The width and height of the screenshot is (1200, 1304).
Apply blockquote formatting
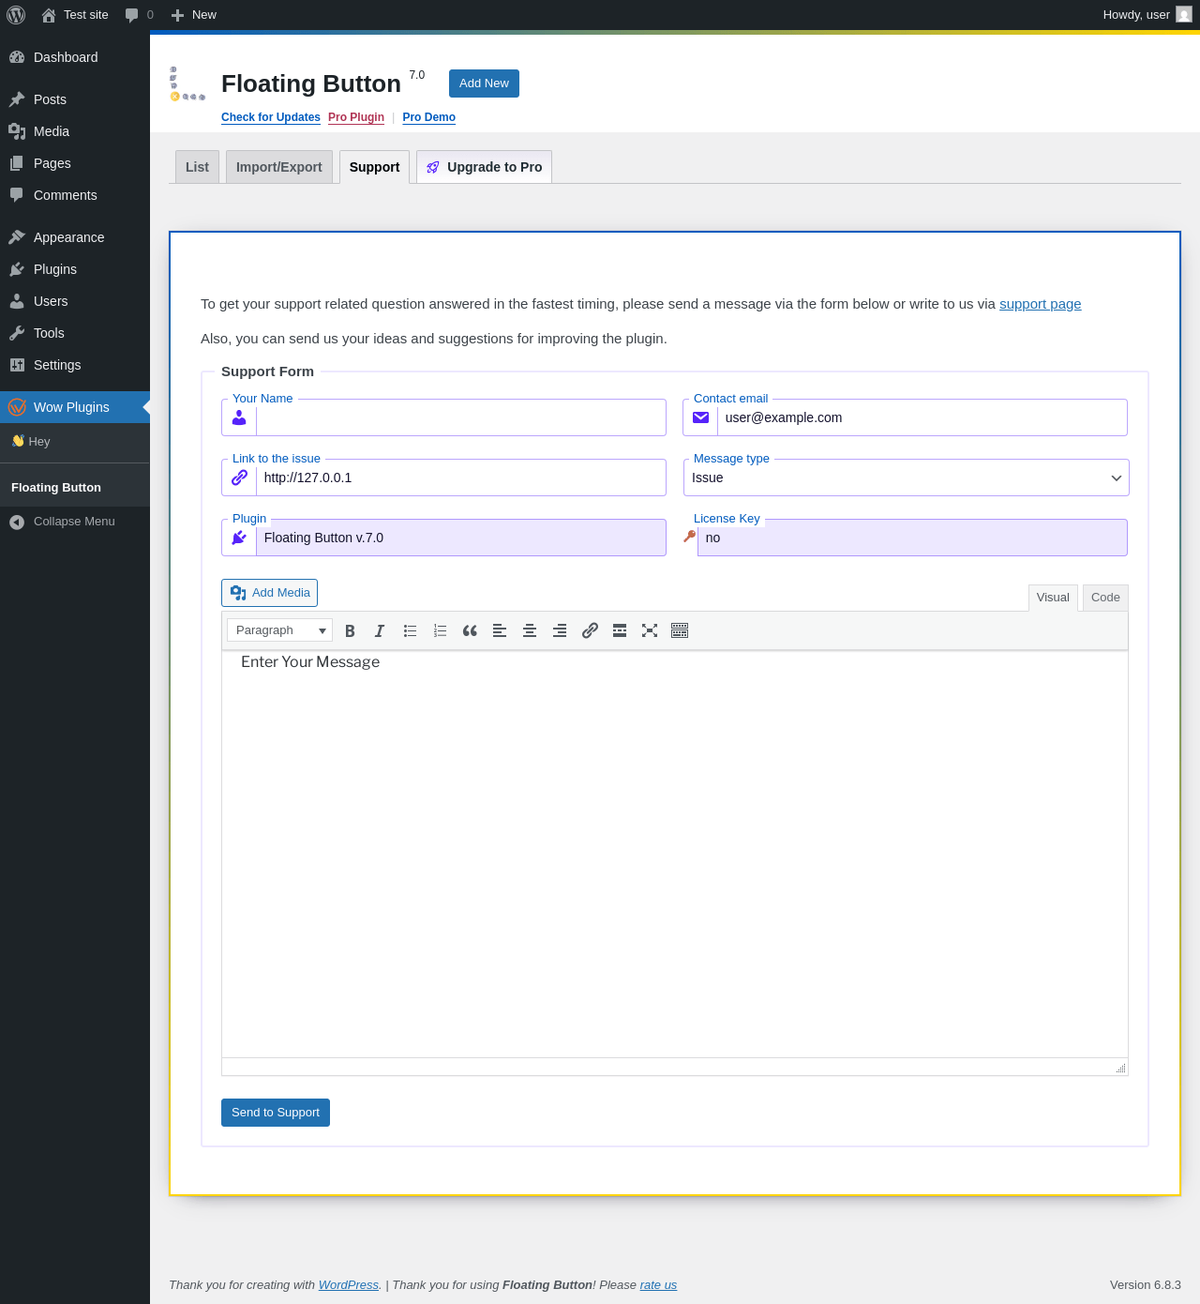pyautogui.click(x=470, y=631)
